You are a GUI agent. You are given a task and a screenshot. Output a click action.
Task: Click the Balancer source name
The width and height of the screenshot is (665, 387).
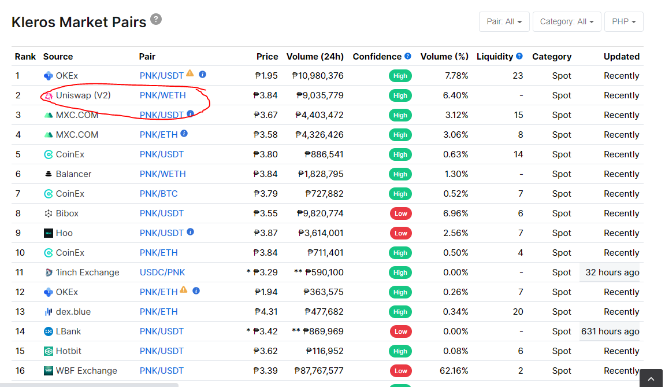click(74, 174)
